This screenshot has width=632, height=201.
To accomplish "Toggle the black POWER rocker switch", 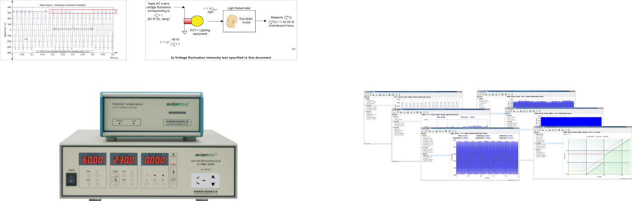I will point(71,179).
